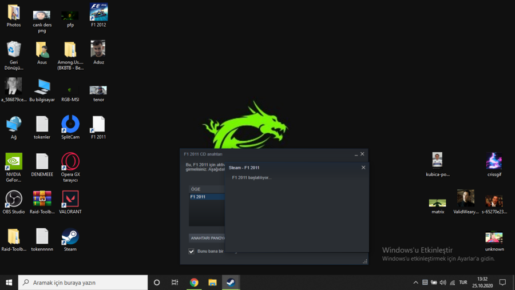
Task: Click the ÖGE column header
Action: [207, 189]
